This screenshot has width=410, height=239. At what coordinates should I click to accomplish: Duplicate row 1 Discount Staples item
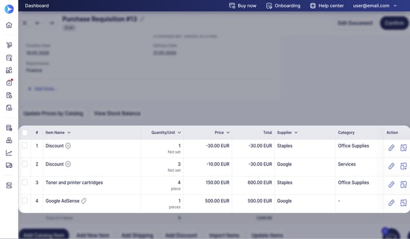coord(403,148)
